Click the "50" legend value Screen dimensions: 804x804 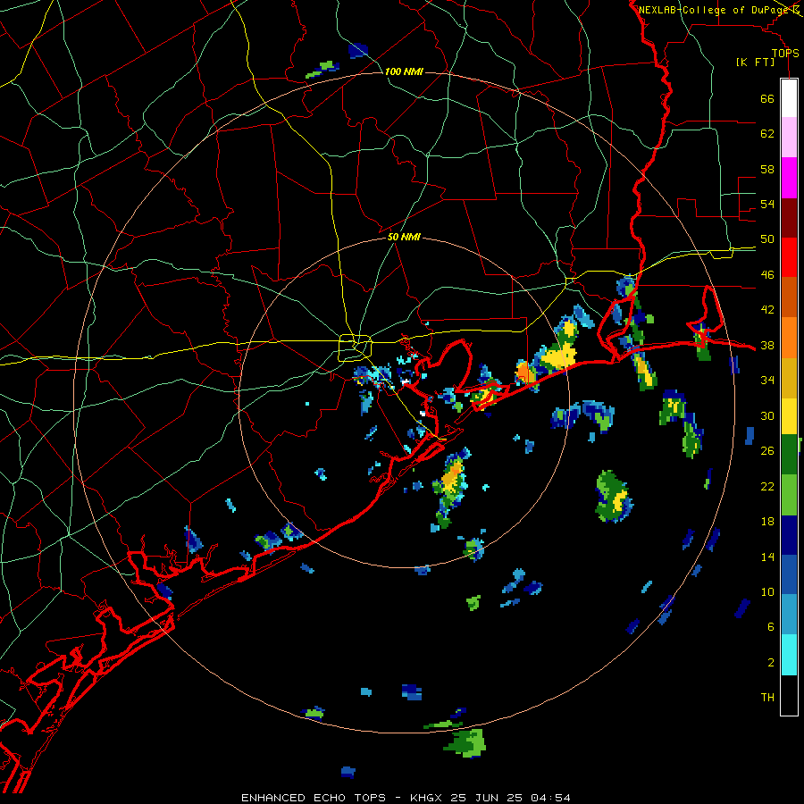767,239
